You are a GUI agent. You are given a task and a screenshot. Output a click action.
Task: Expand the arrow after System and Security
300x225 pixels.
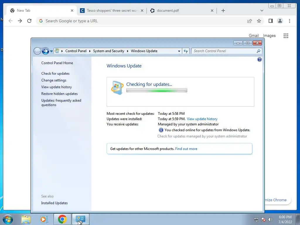[127, 51]
